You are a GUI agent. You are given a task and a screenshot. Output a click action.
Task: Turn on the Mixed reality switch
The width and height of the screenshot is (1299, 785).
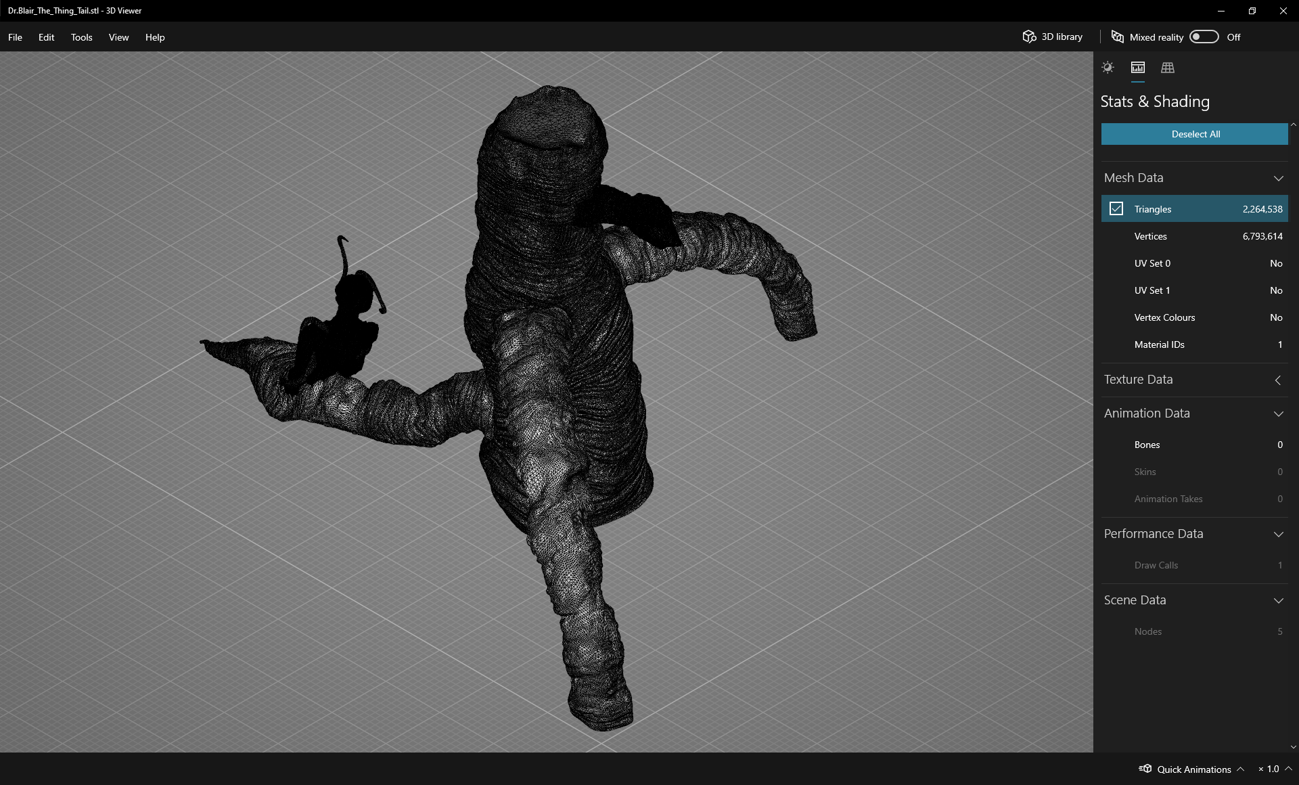coord(1204,37)
